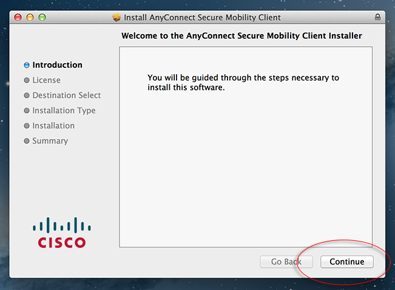Click the Destination Select step bullet
The image size is (395, 290).
27,95
